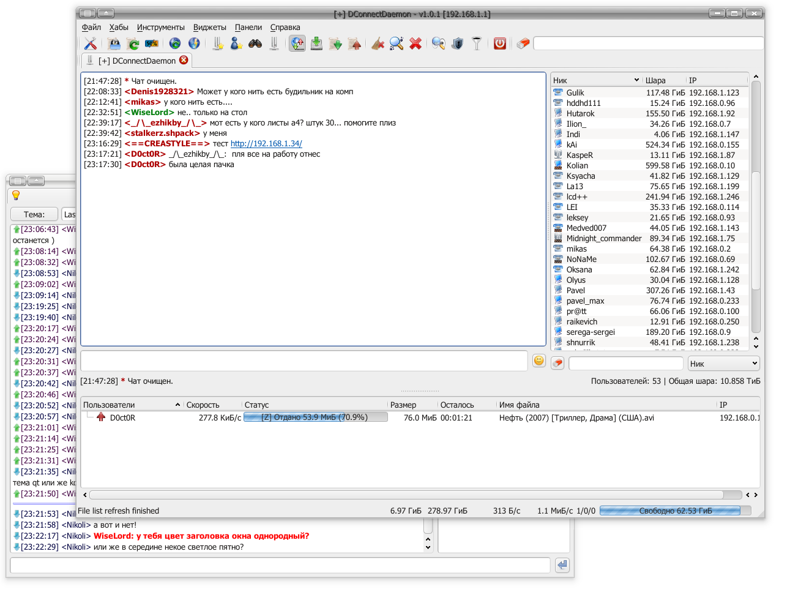Click the shield toolbar icon
Image resolution: width=798 pixels, height=595 pixels.
point(458,43)
